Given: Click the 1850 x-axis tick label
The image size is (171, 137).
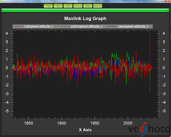Looking at the screenshot, I should point(29,123).
